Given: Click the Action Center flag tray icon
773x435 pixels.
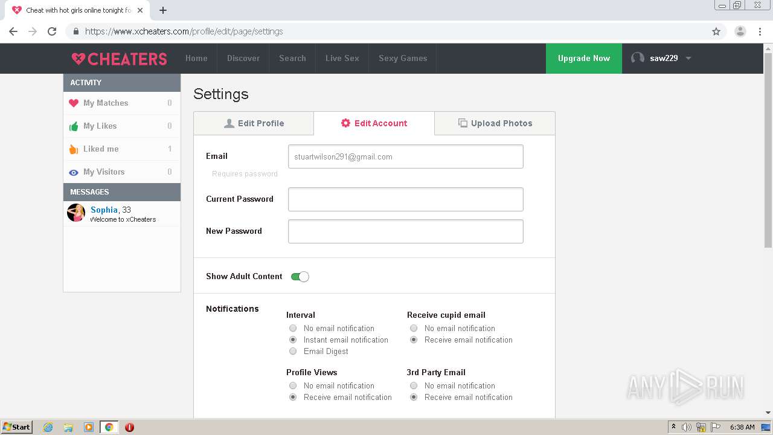Looking at the screenshot, I should [716, 427].
